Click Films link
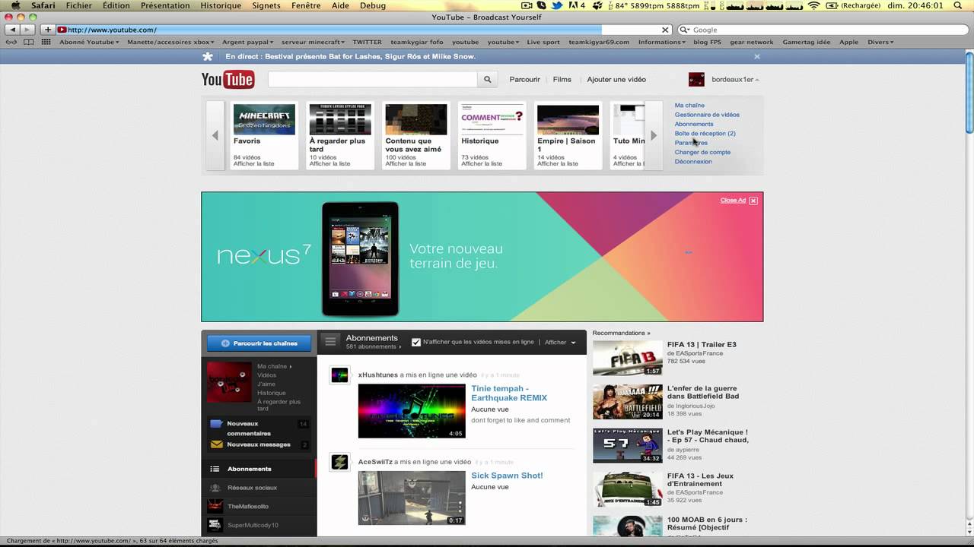Screen dimensions: 974x547 click(562, 79)
